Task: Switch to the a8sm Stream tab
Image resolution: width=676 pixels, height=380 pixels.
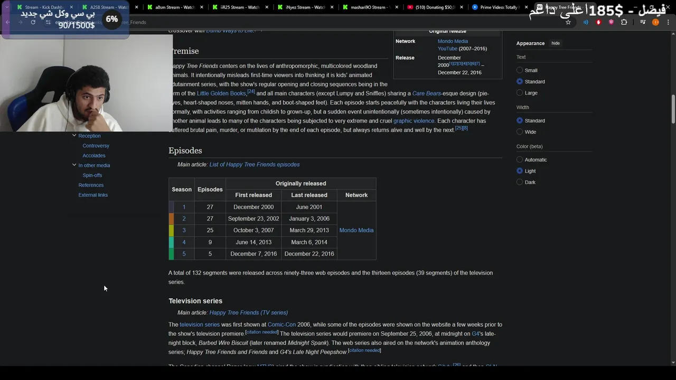Action: coord(174,7)
